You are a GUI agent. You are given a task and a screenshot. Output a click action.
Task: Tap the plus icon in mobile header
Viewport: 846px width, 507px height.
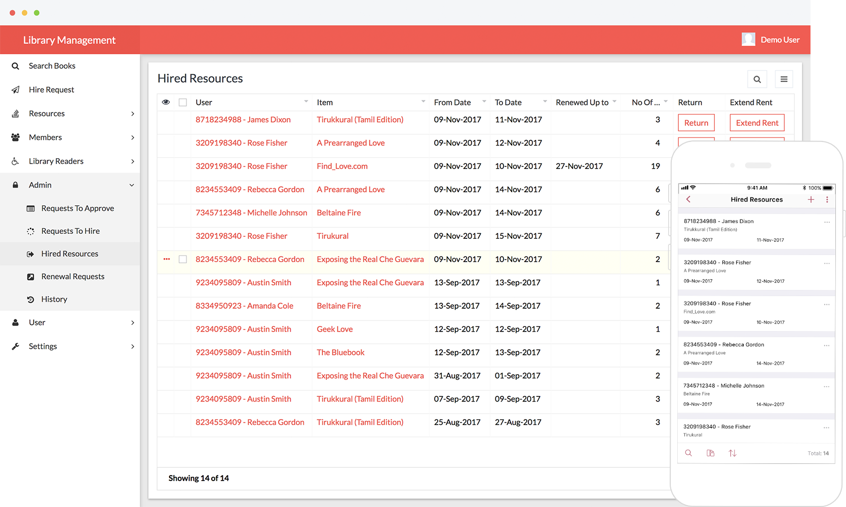811,200
